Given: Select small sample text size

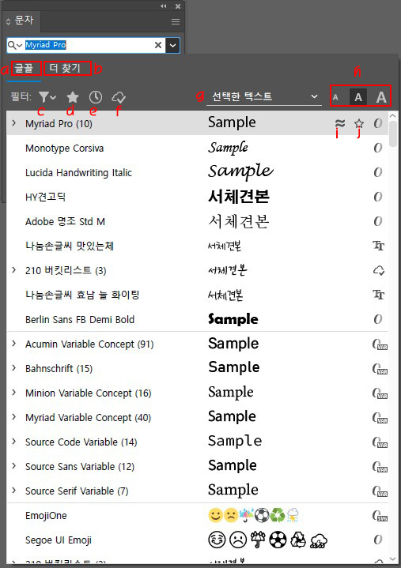Looking at the screenshot, I should pos(335,97).
